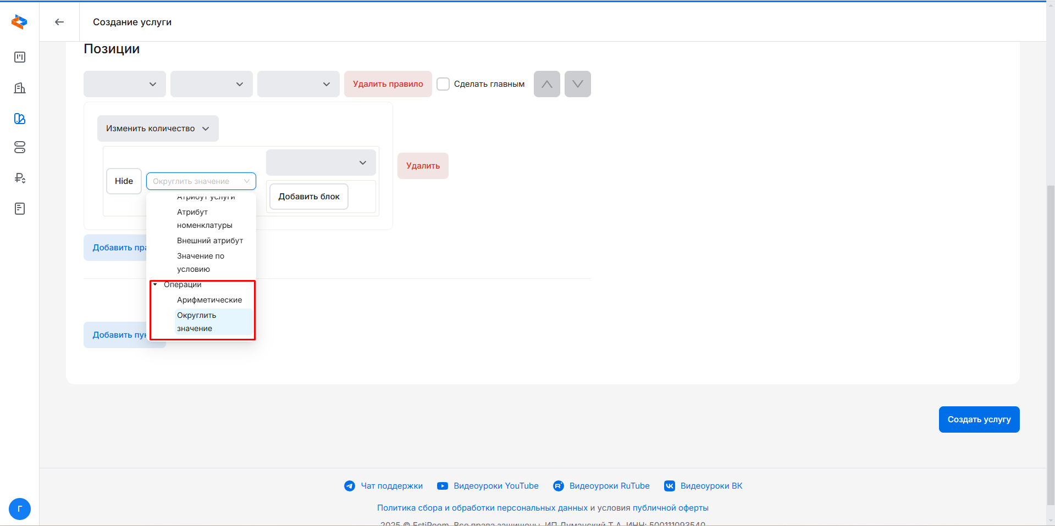Expand the Изменить количество dropdown
The image size is (1055, 526).
pos(158,128)
